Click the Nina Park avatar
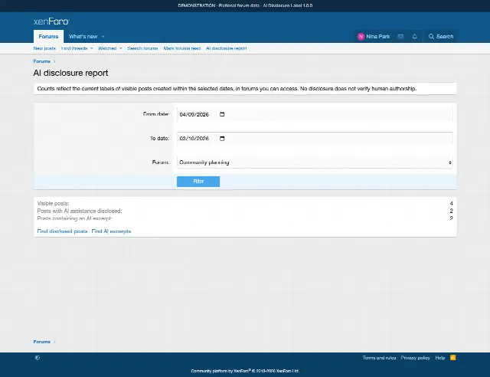 click(x=361, y=37)
